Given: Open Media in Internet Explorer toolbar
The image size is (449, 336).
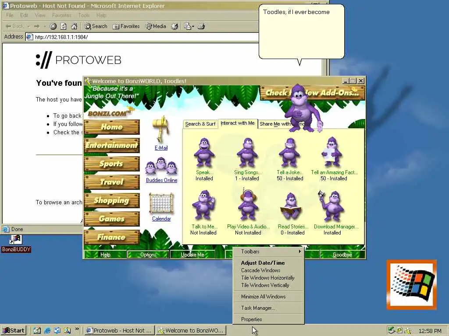Looking at the screenshot, I should (x=156, y=26).
